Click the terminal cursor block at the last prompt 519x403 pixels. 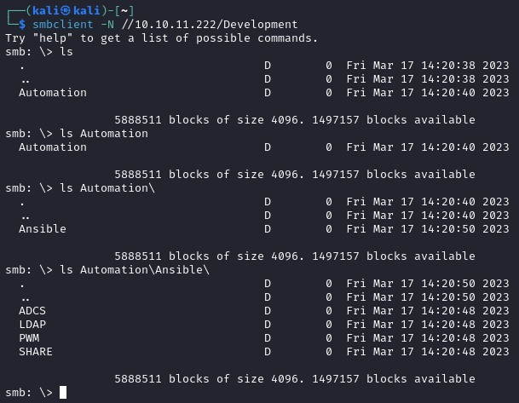tap(63, 393)
